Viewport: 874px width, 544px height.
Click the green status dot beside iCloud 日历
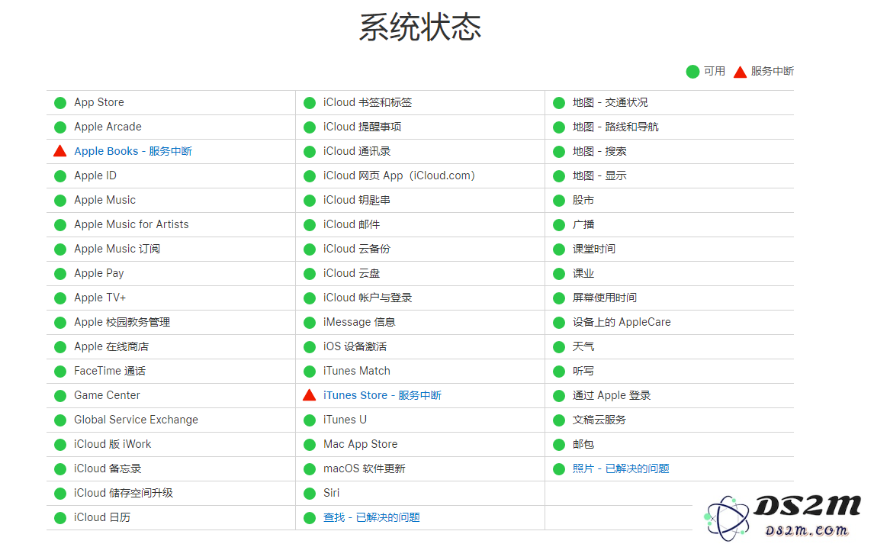point(60,518)
